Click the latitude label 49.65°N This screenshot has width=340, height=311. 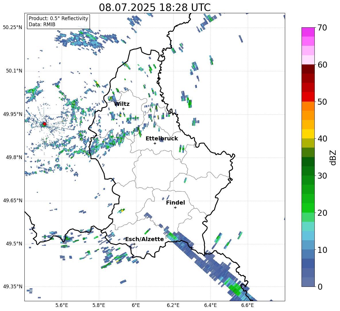pyautogui.click(x=13, y=201)
